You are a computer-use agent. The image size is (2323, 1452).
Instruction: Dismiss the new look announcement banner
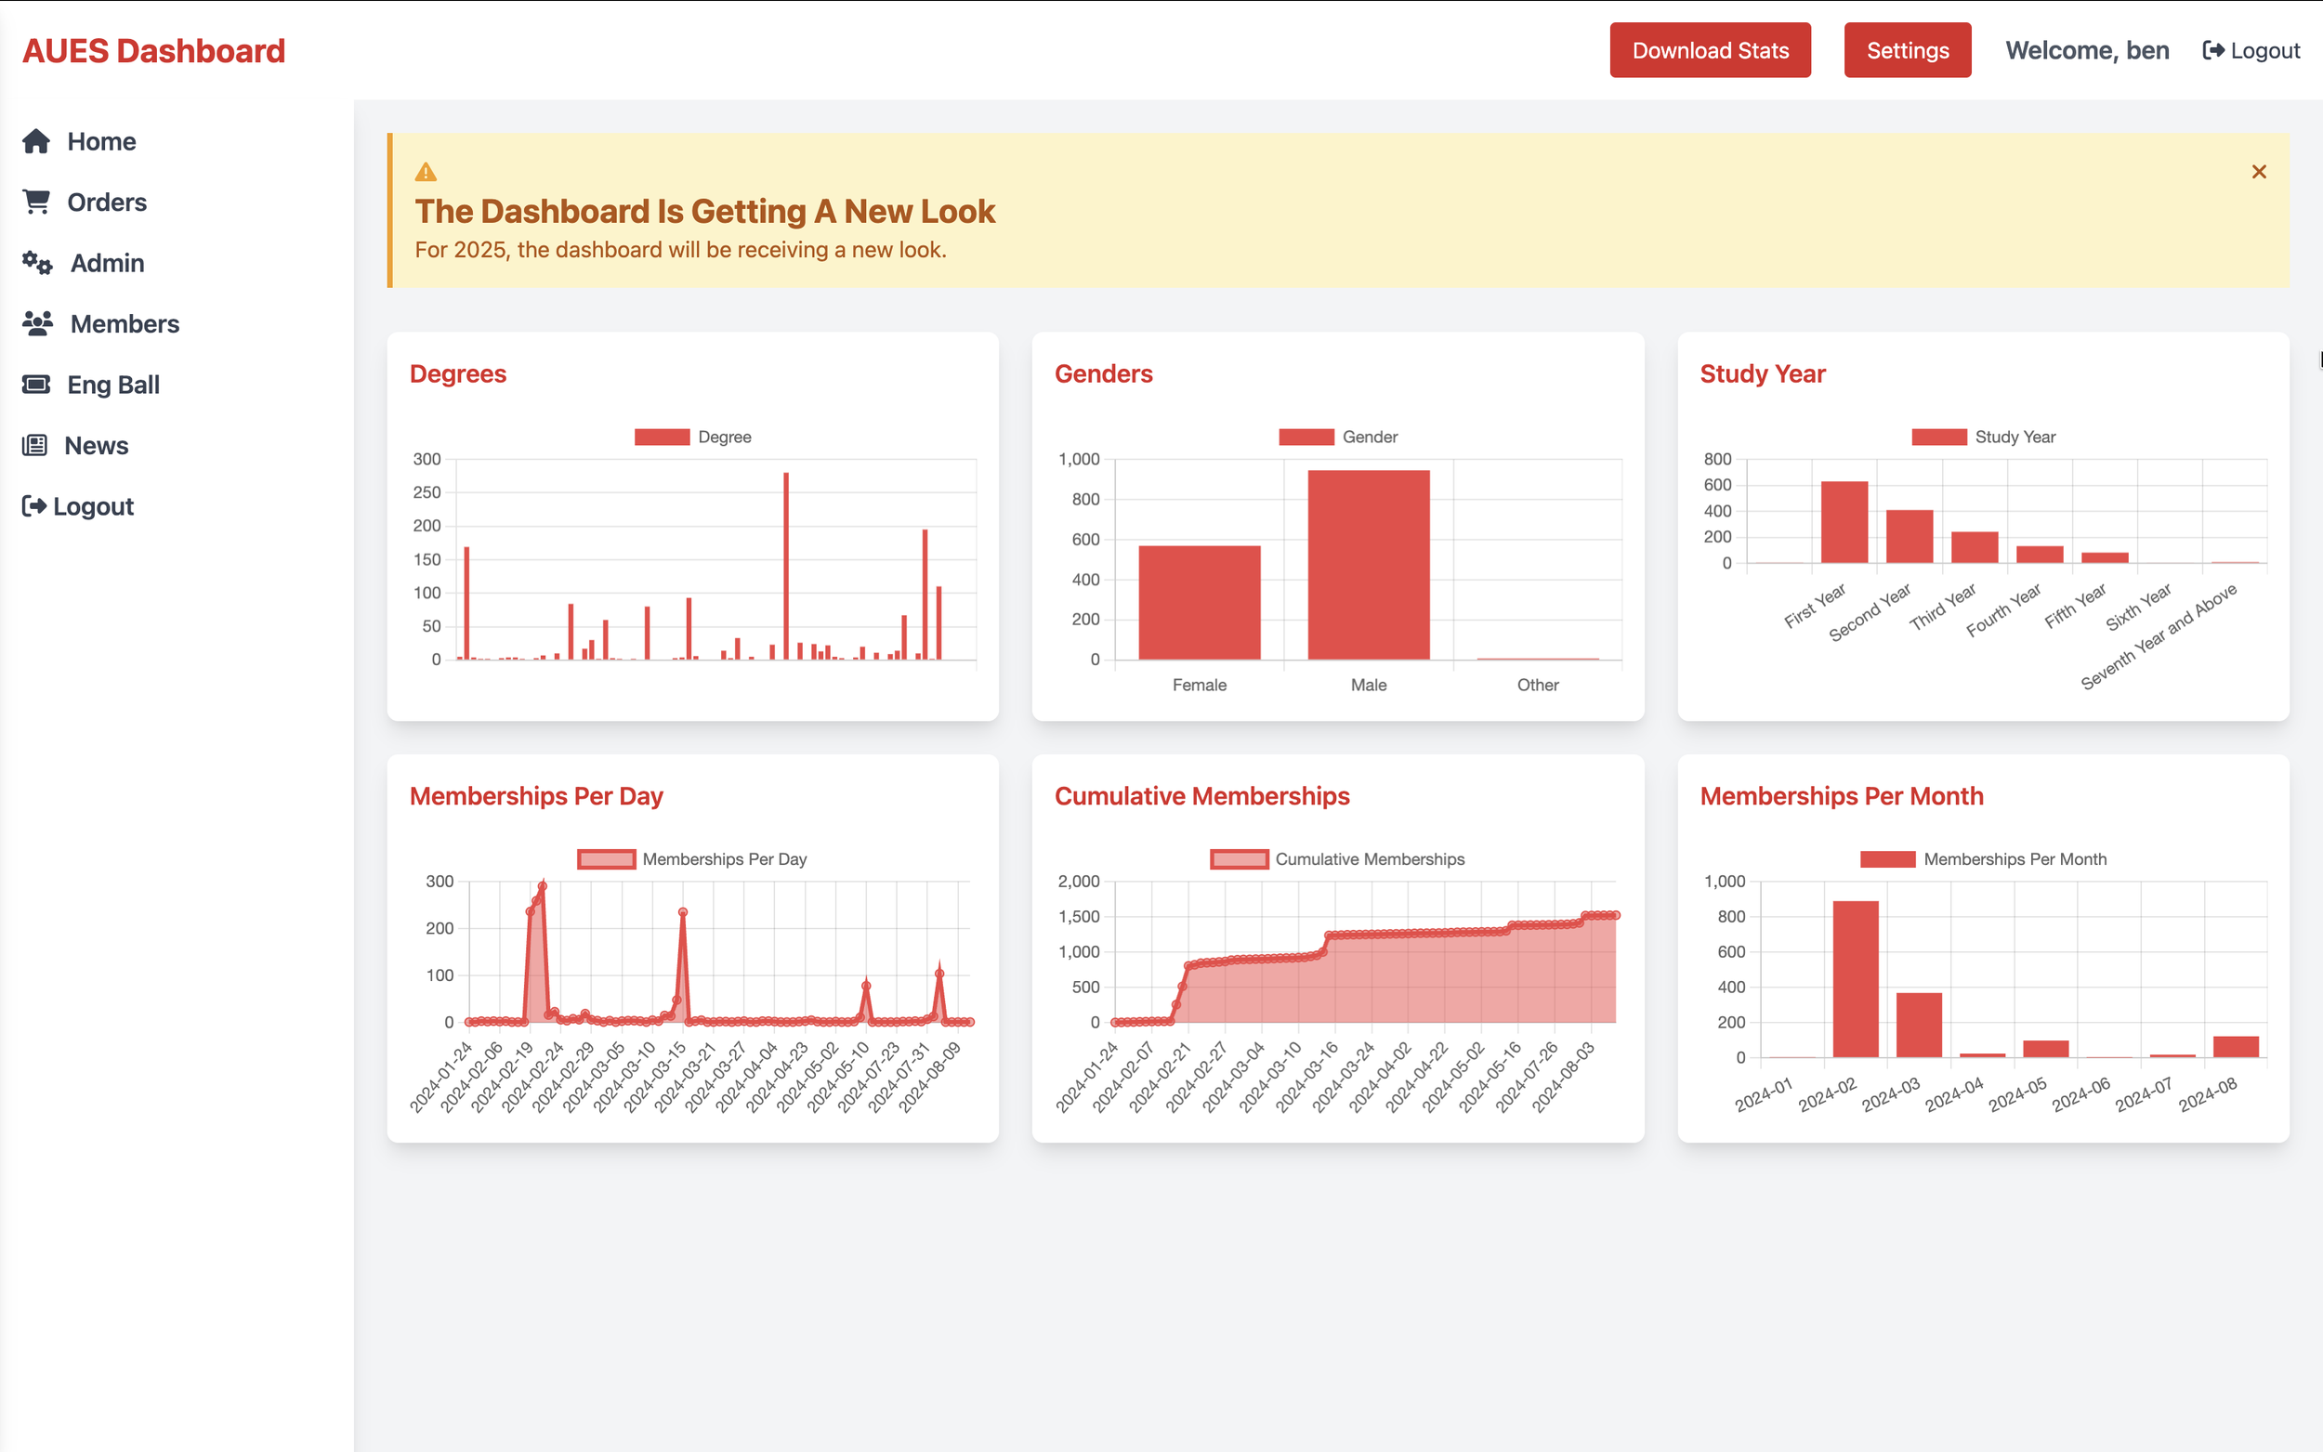[2258, 172]
